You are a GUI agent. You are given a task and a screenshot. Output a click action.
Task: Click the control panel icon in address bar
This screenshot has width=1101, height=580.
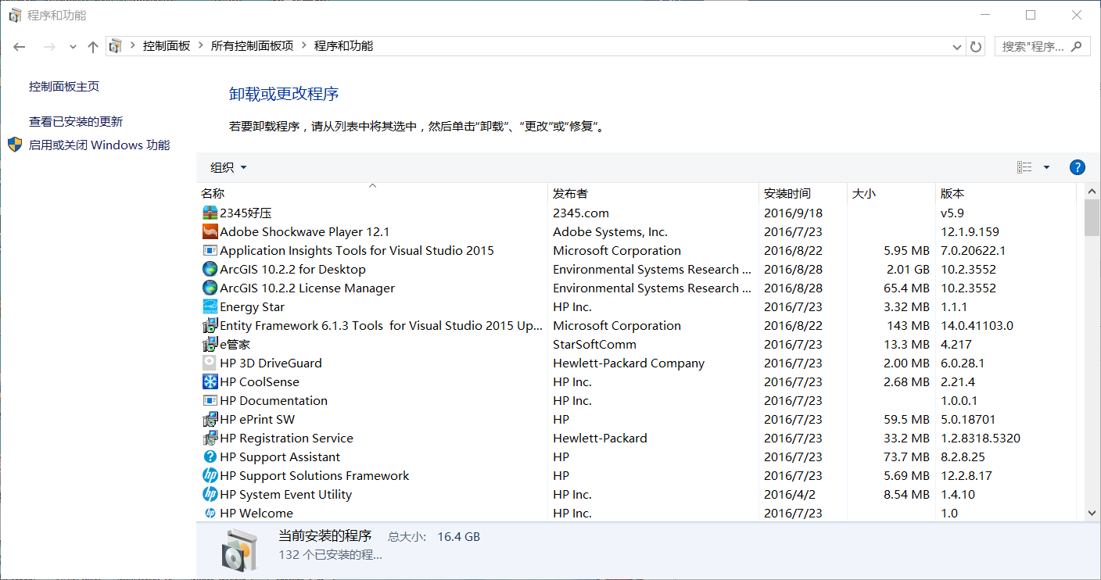[115, 46]
